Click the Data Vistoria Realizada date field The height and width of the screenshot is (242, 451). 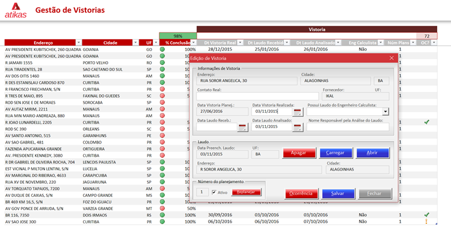[272, 111]
